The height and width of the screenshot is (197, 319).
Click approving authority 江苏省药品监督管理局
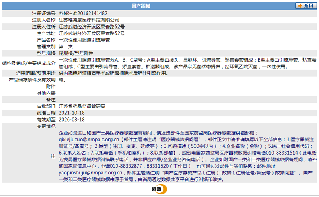click(82, 106)
